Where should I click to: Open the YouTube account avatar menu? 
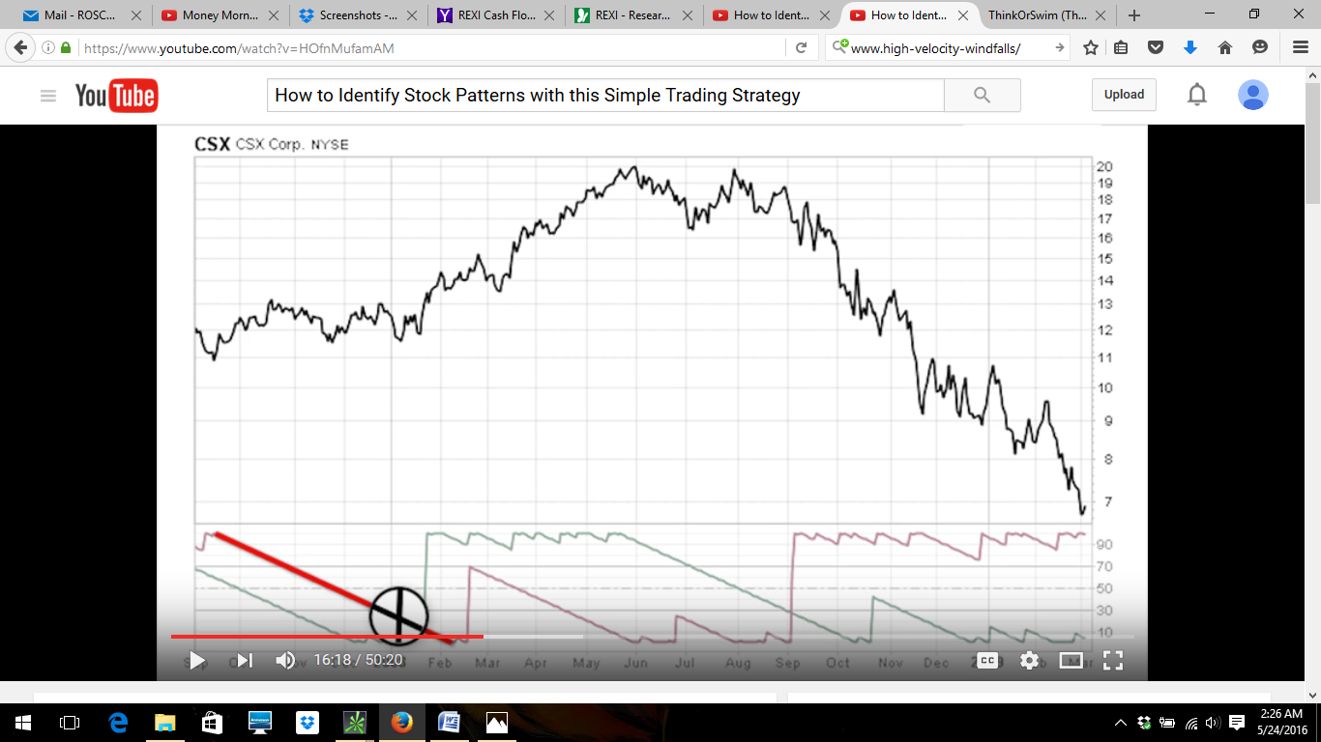[x=1253, y=95]
